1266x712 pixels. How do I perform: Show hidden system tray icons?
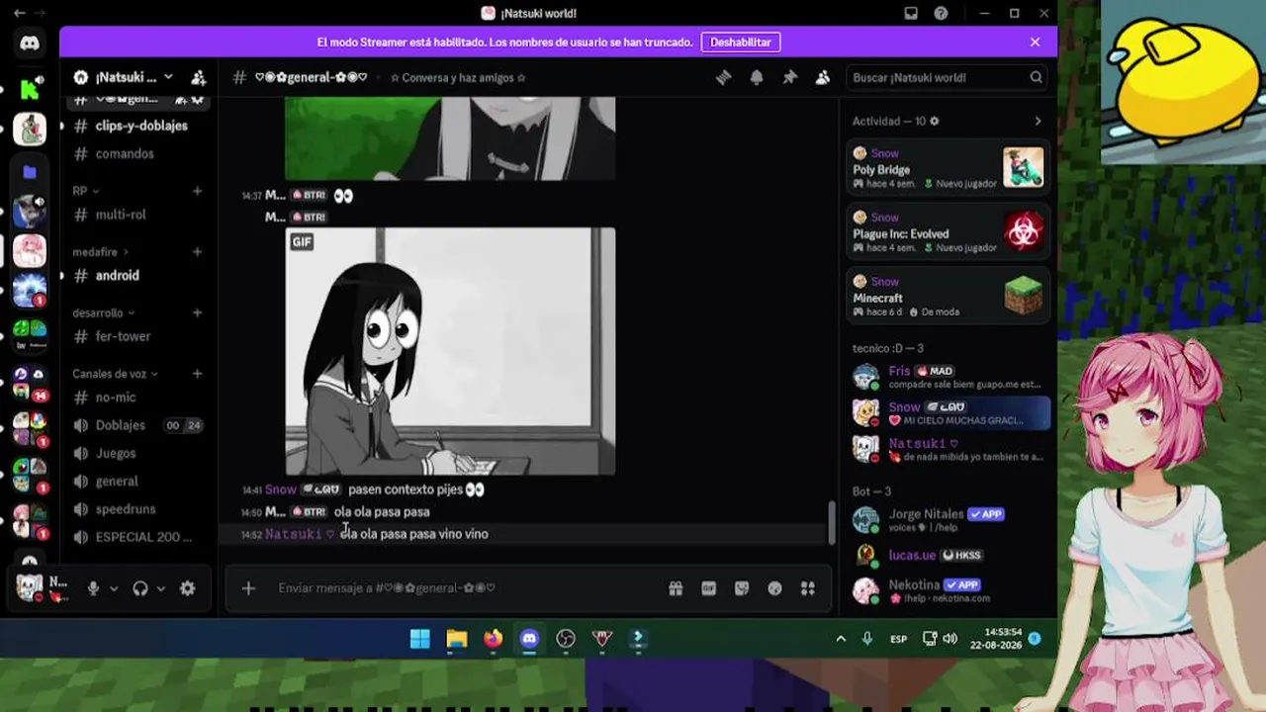pos(841,639)
